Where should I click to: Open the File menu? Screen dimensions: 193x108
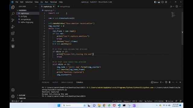(17, 2)
